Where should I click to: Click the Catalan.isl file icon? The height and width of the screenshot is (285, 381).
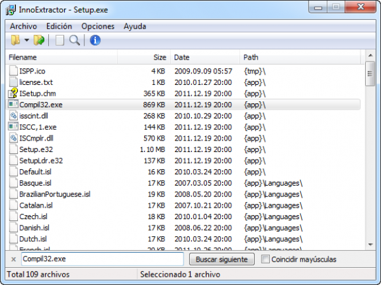point(13,205)
